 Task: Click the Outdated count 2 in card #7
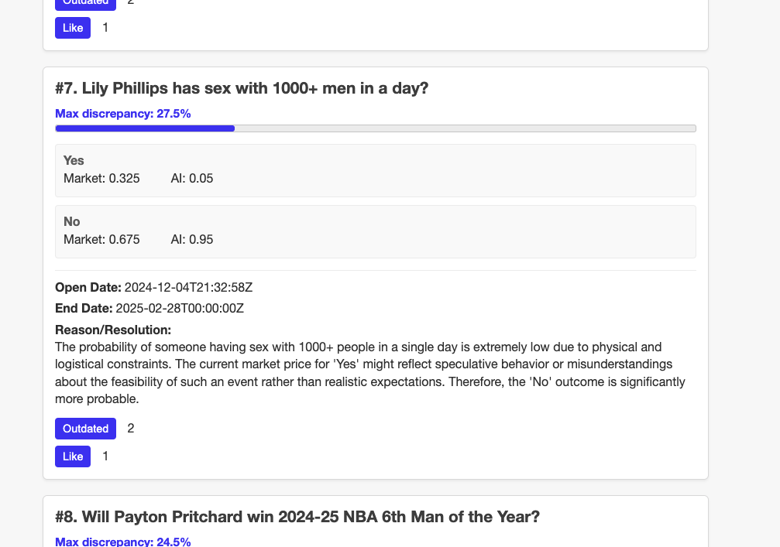click(131, 429)
